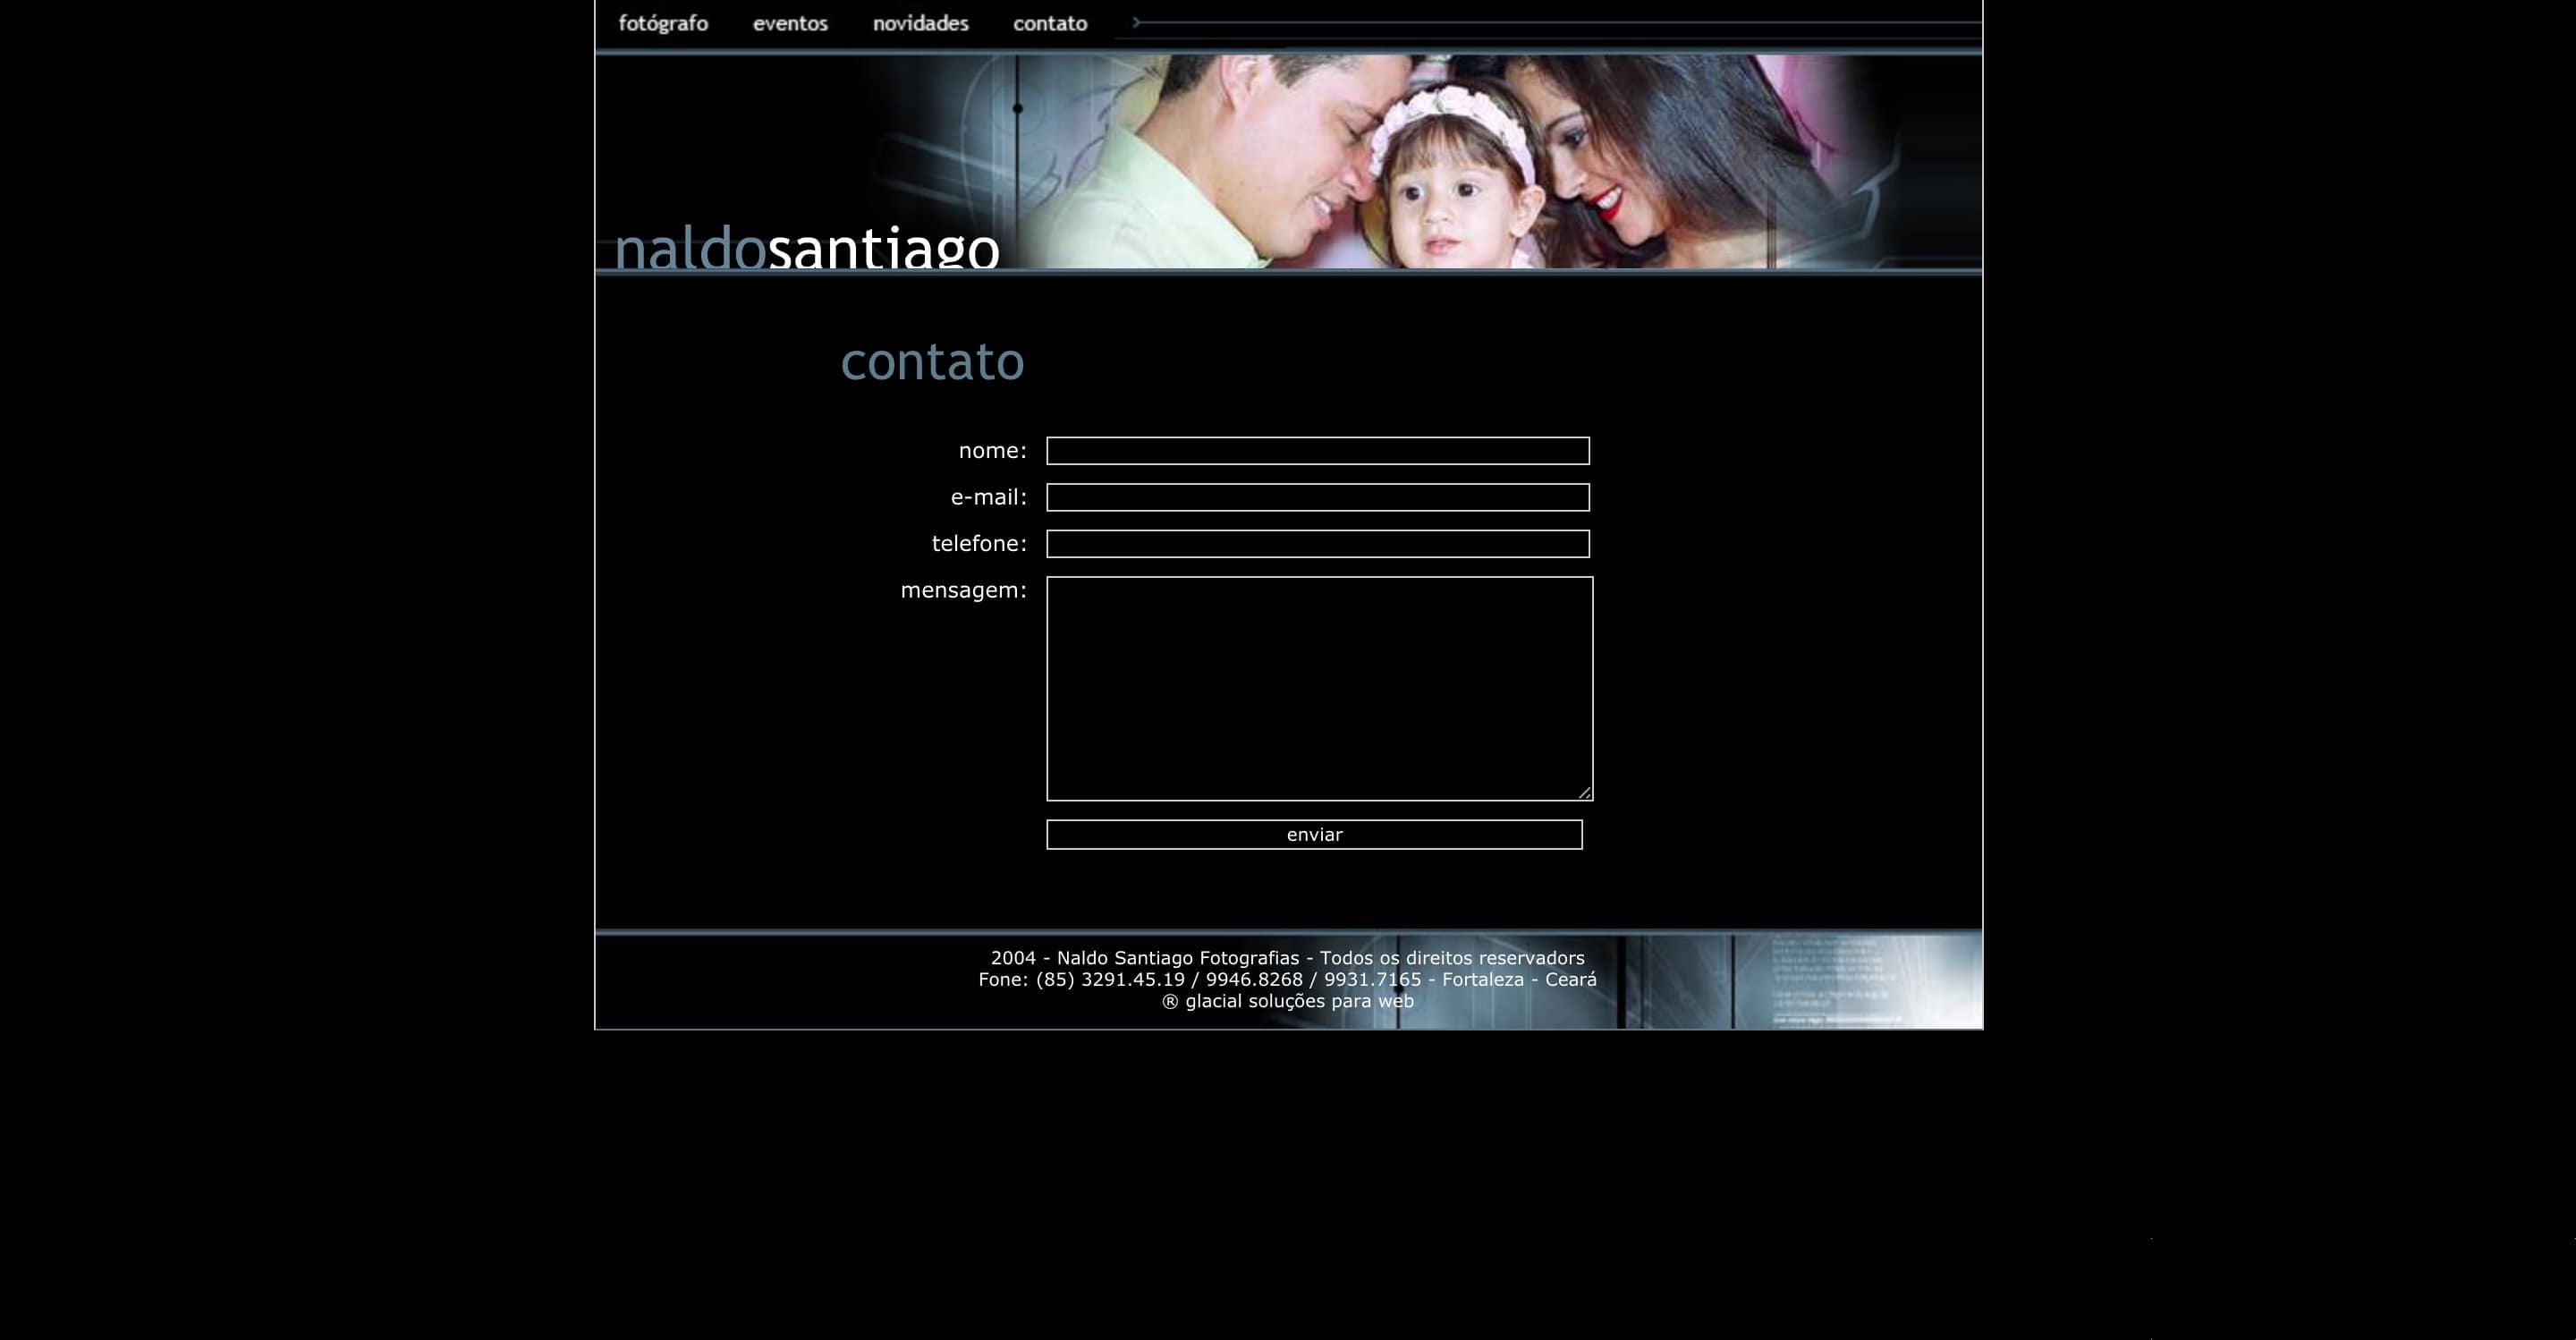Click inside the mensagem text area
This screenshot has width=2576, height=1340.
tap(1319, 685)
